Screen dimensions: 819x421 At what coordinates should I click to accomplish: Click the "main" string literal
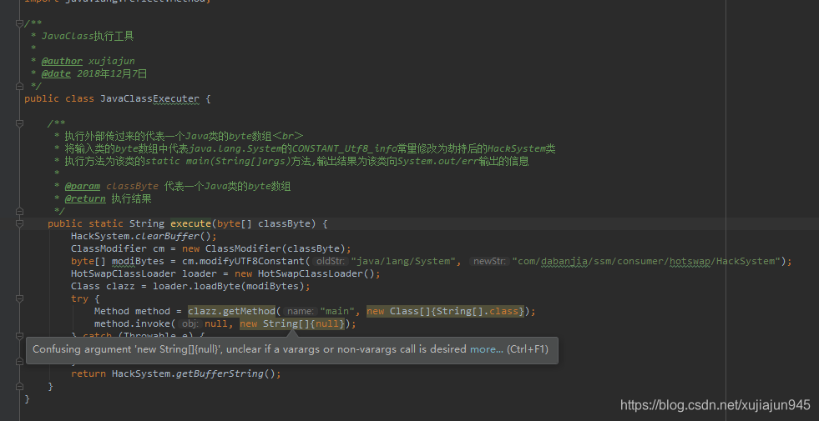(337, 312)
